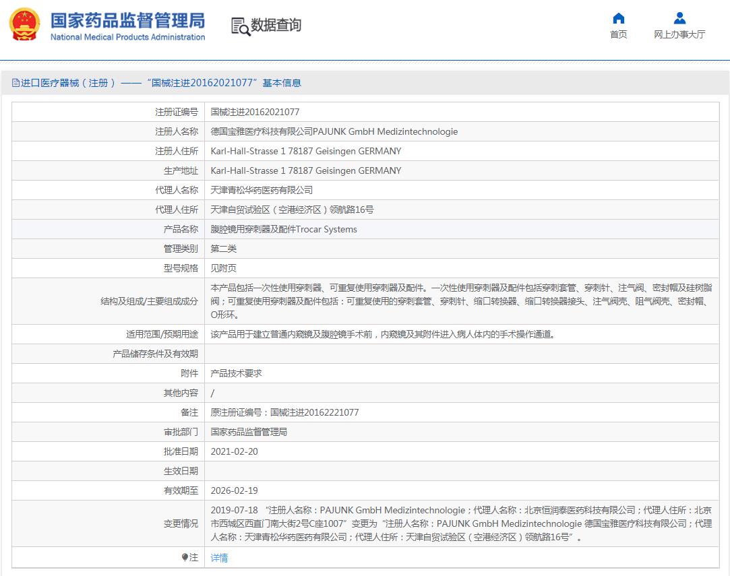Click the 产品技术要求 attachment cell
Viewport: 730px width, 576px height.
tap(236, 373)
